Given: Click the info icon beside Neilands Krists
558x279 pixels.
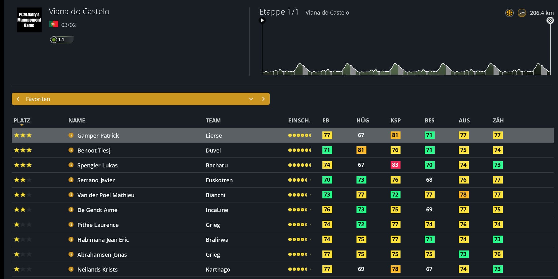Looking at the screenshot, I should pos(71,269).
